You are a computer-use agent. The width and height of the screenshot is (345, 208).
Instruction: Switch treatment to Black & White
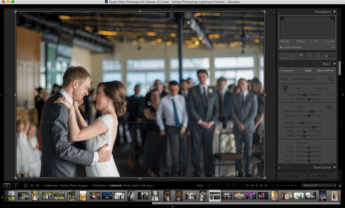click(326, 71)
